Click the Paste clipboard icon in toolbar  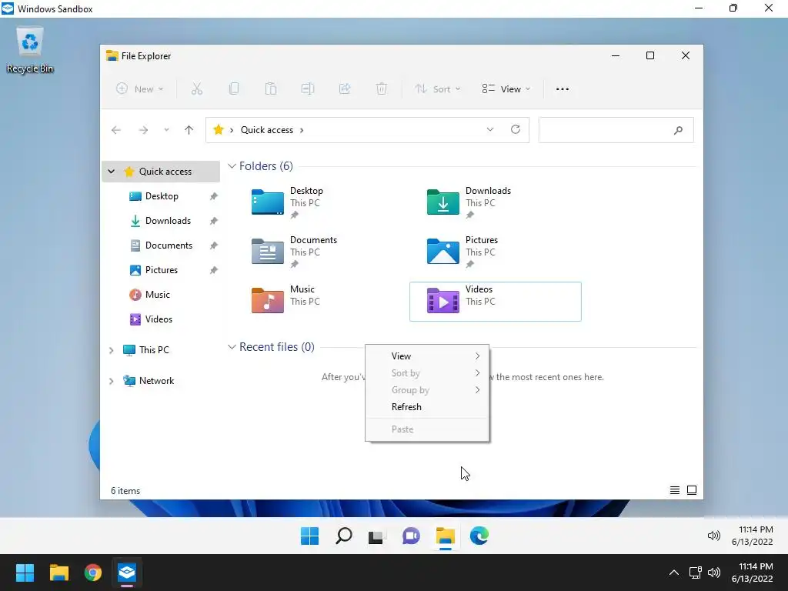click(x=270, y=89)
